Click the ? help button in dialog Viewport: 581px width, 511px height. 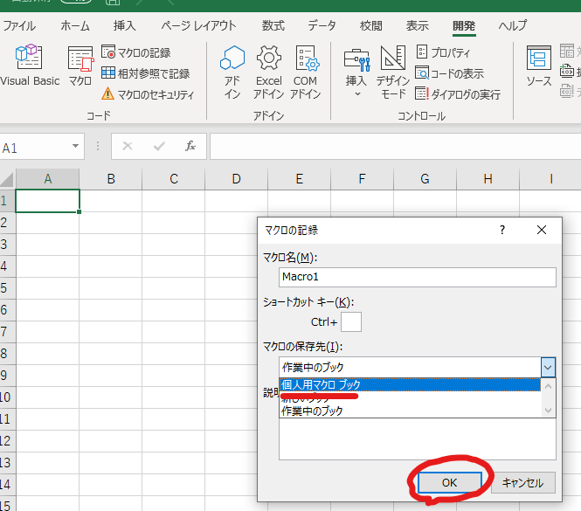(502, 230)
